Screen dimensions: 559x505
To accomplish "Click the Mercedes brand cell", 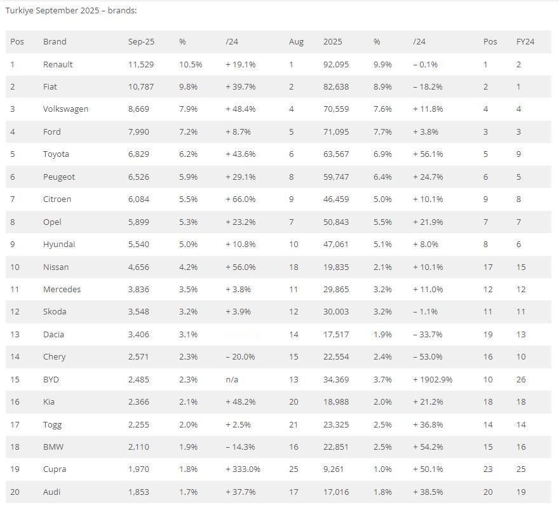I will [x=62, y=289].
